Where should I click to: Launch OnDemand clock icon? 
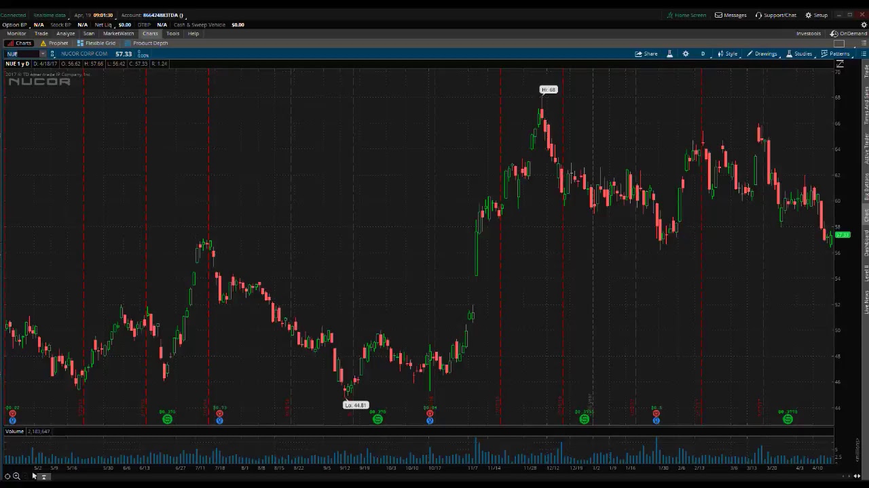pos(849,33)
